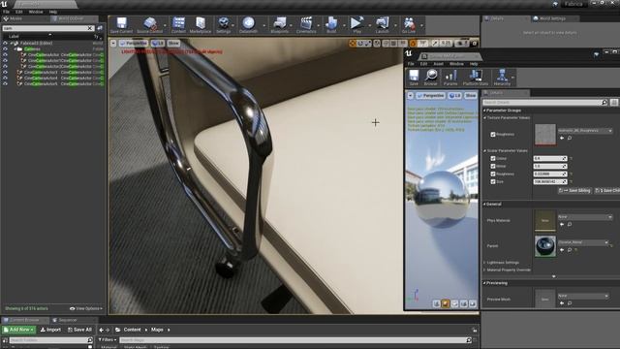The width and height of the screenshot is (620, 349).
Task: Open the Cinematics toolbar icon
Action: [306, 25]
